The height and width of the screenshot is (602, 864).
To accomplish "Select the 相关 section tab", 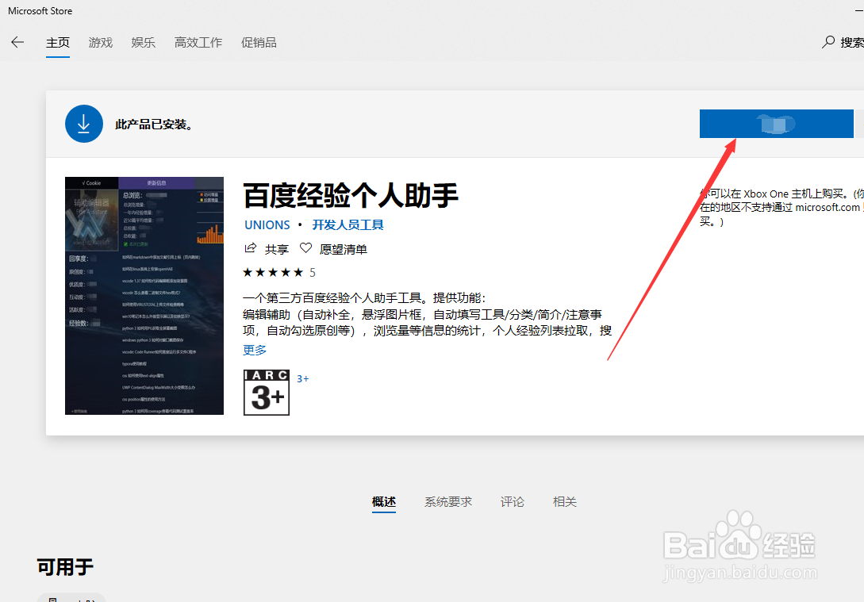I will click(565, 502).
